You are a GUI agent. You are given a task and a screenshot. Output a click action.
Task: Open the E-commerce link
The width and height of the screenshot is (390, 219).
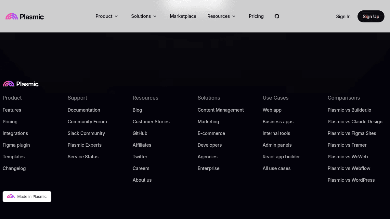(x=211, y=133)
